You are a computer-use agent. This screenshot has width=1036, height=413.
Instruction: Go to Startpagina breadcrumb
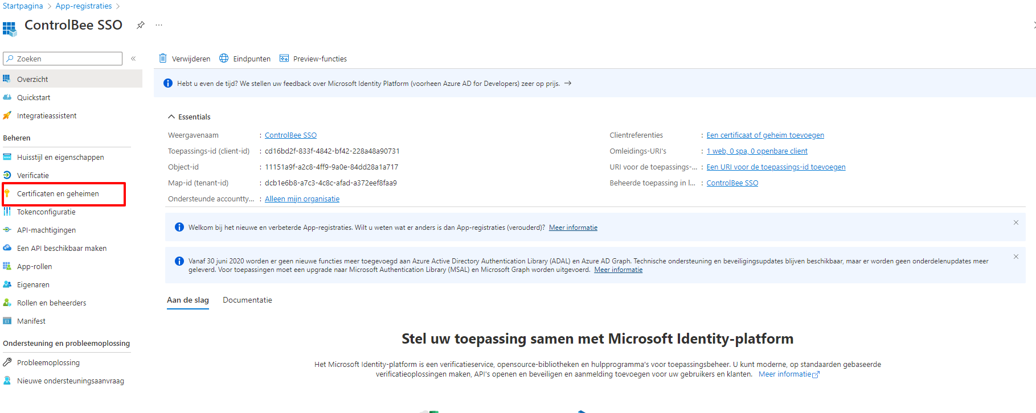coord(23,6)
